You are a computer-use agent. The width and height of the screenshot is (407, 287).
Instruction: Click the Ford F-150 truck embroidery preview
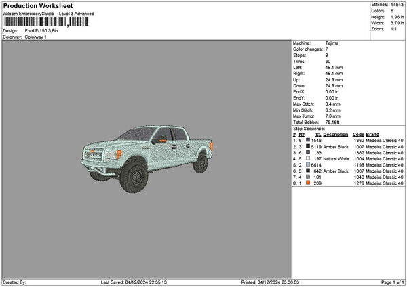[x=147, y=159]
